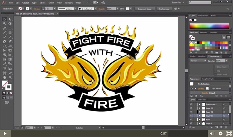This screenshot has height=137, width=233.
Task: Select the Pen tool
Action: tap(5, 28)
